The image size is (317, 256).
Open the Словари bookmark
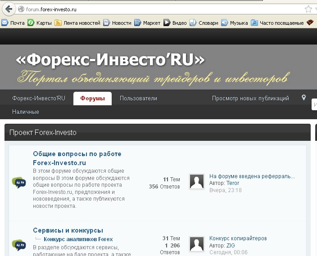(x=204, y=23)
